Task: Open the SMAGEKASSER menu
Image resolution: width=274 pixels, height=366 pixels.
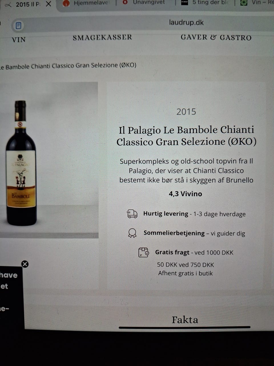Action: 102,37
